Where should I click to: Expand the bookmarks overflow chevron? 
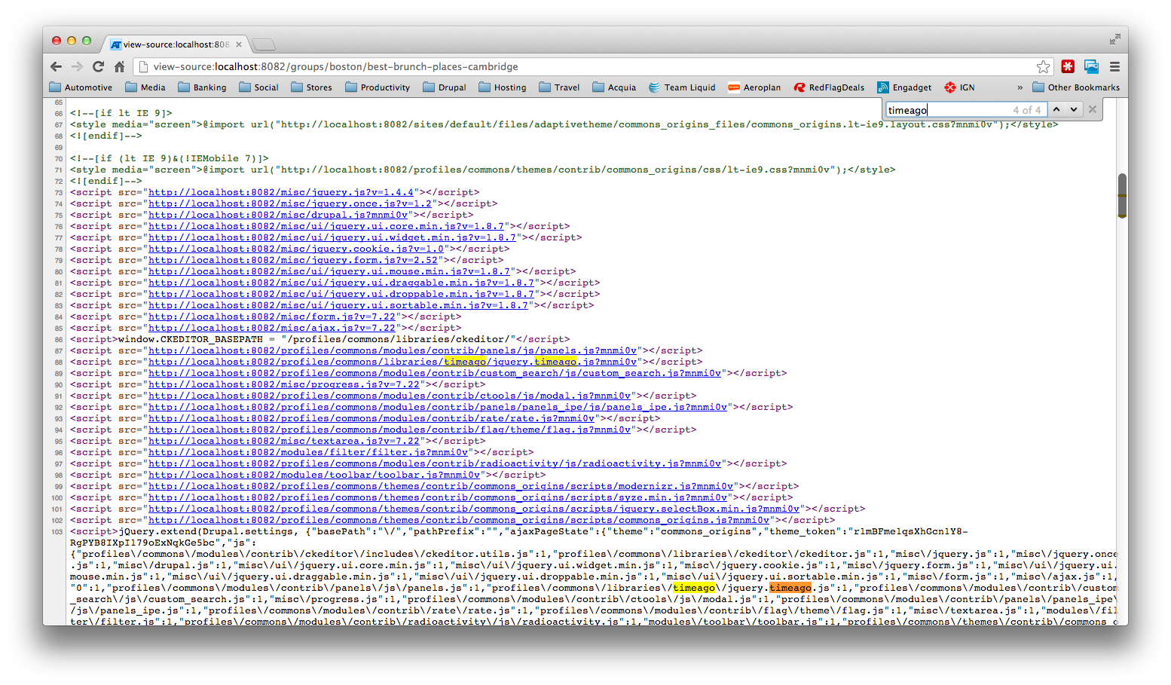tap(1020, 87)
